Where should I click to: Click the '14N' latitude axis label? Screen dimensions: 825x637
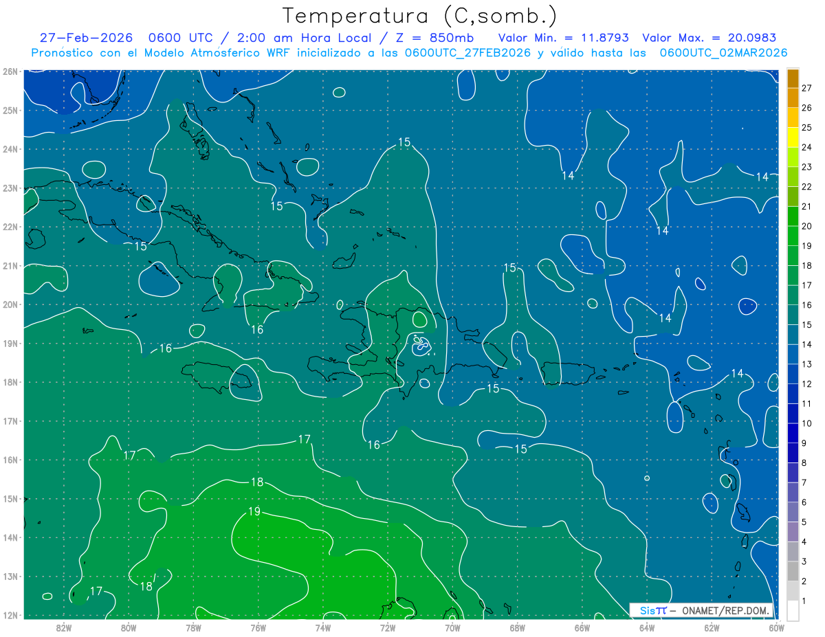coord(10,537)
